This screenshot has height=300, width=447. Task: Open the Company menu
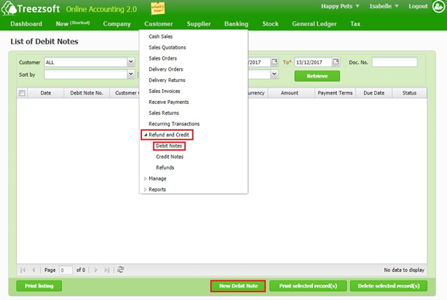(x=117, y=24)
